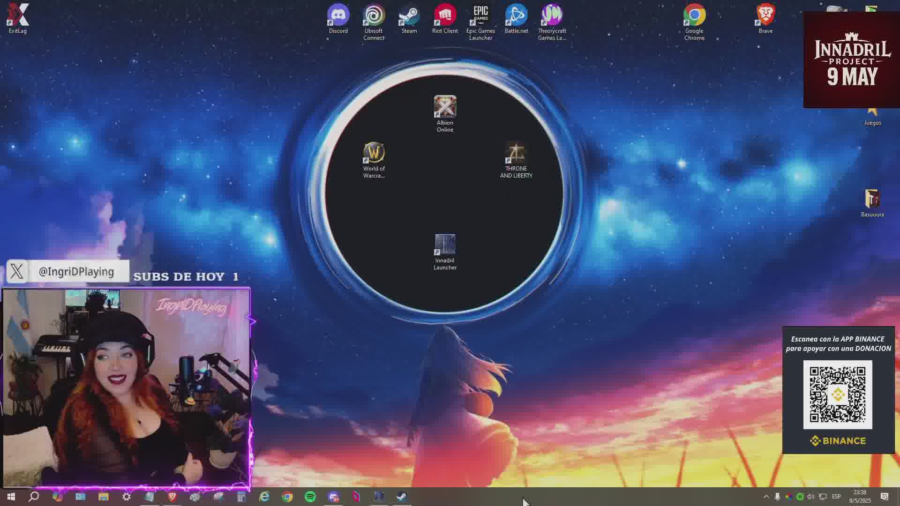
Task: Select the Epic Games Launcher icon
Action: pyautogui.click(x=480, y=22)
